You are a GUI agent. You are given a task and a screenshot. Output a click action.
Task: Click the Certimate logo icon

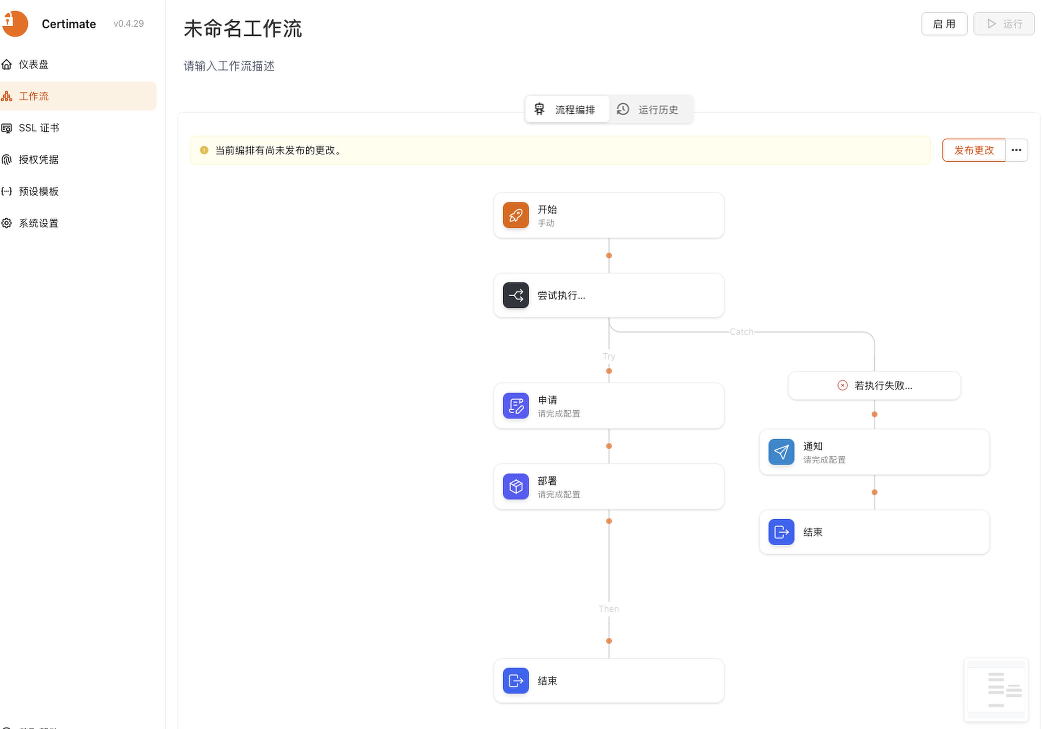15,23
